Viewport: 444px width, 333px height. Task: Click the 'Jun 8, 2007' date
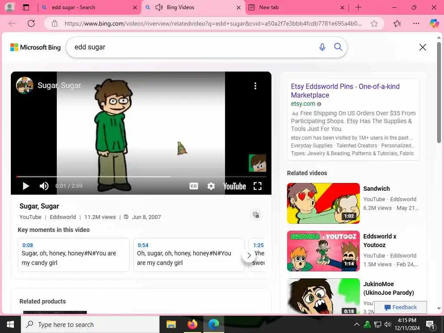[x=147, y=217]
